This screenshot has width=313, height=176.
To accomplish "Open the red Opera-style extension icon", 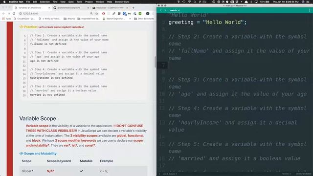I will tap(103, 14).
